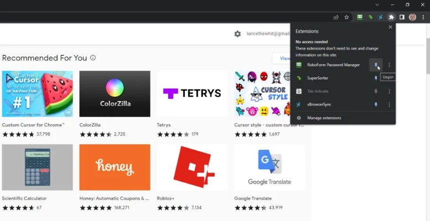Open the Google Translate extension listing

[x=270, y=167]
